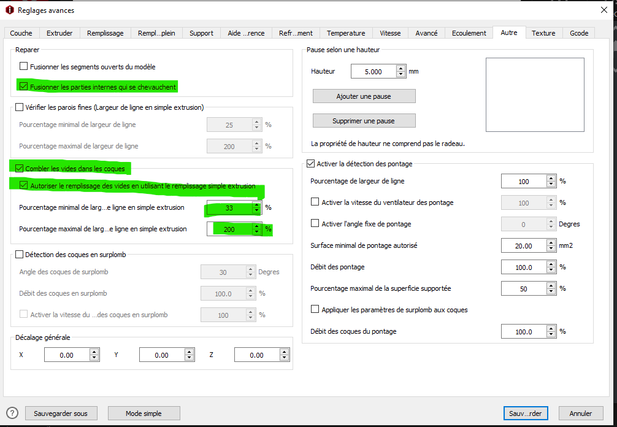The height and width of the screenshot is (427, 617).
Task: Open the Texture tab
Action: click(x=543, y=33)
